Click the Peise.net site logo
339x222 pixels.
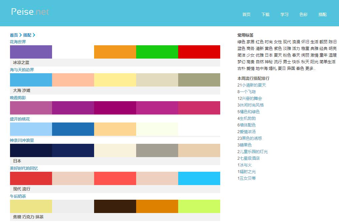pos(30,12)
